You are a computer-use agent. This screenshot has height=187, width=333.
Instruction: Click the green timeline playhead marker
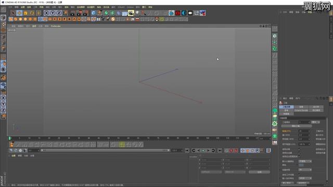(x=10, y=138)
